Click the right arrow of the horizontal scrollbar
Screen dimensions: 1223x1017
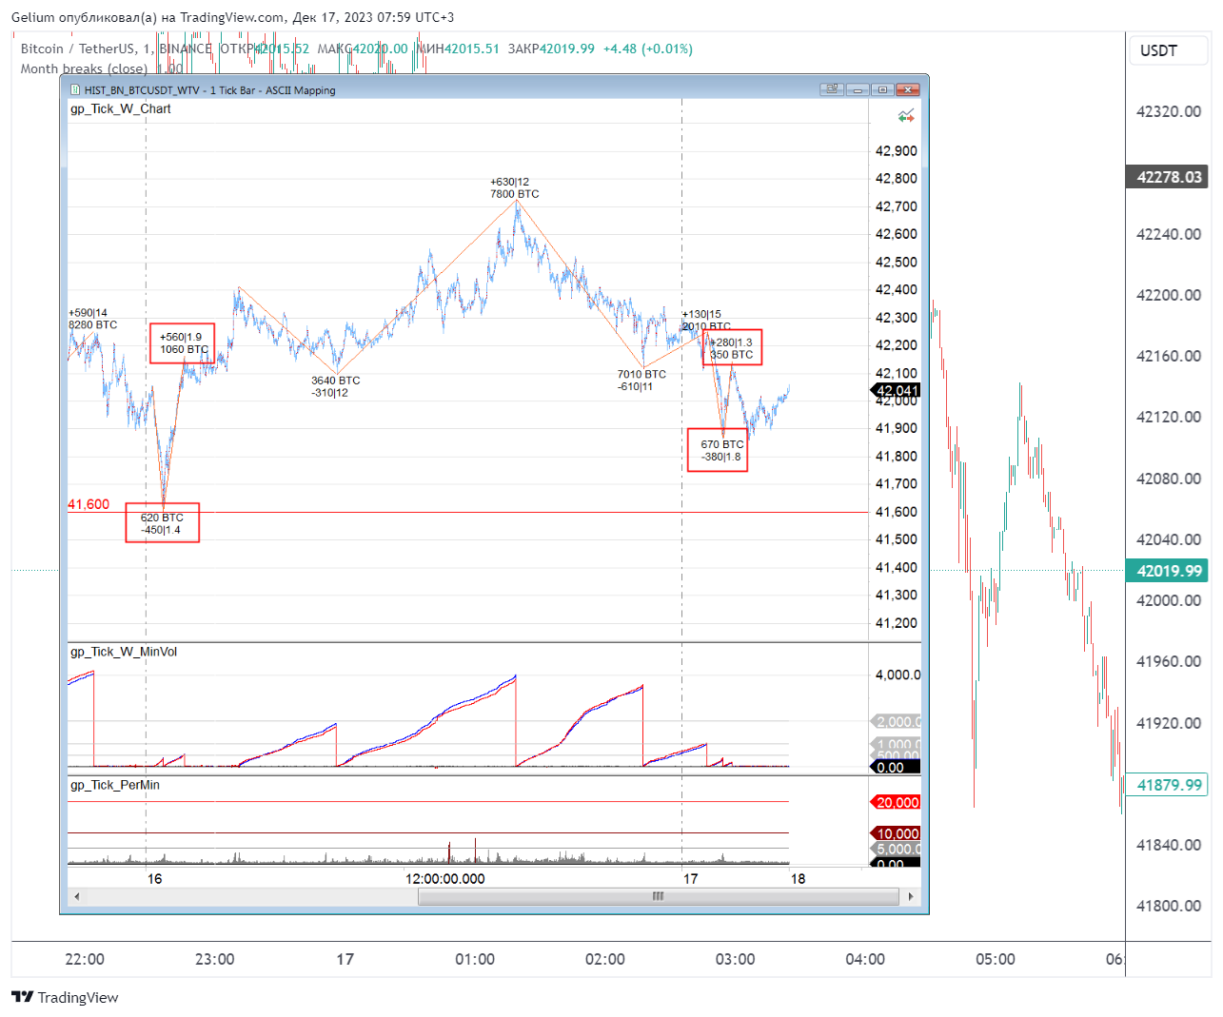911,896
